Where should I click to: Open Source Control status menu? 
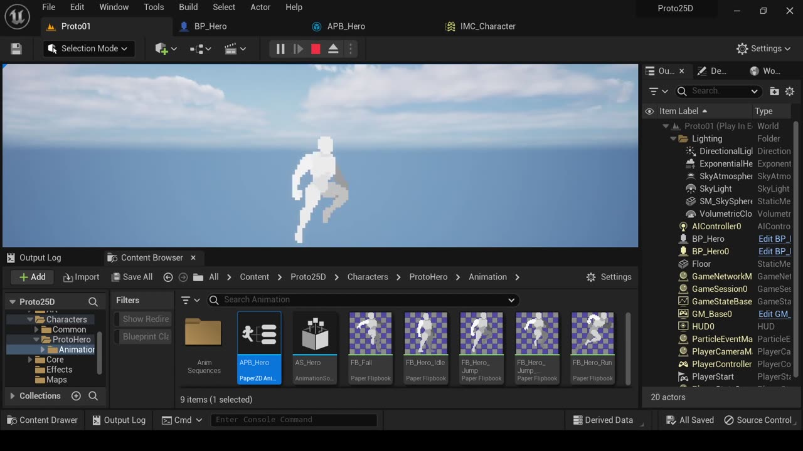point(760,420)
